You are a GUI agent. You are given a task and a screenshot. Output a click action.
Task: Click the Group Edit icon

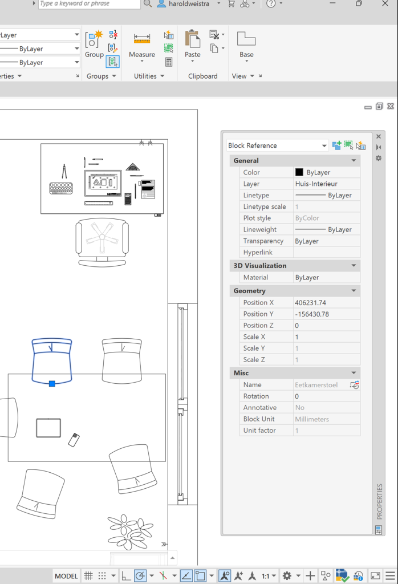[113, 48]
